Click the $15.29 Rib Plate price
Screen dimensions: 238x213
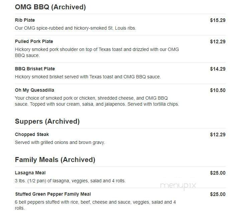(218, 20)
